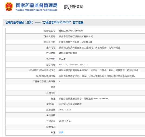Select storage condition value slash

click(x=59, y=82)
